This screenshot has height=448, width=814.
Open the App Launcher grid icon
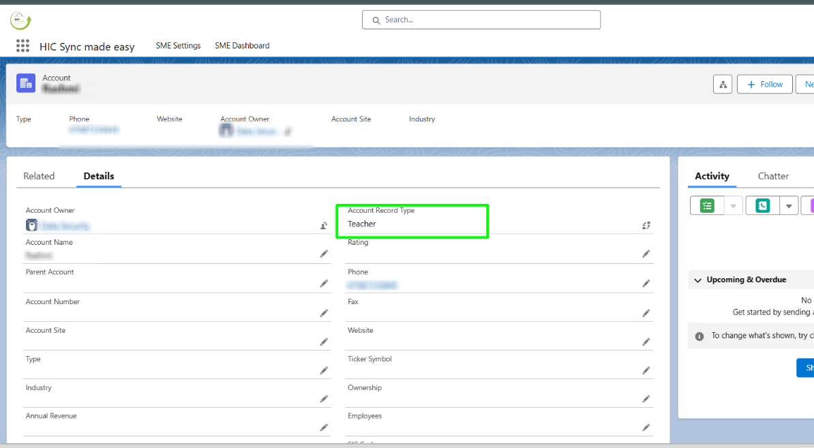point(22,46)
